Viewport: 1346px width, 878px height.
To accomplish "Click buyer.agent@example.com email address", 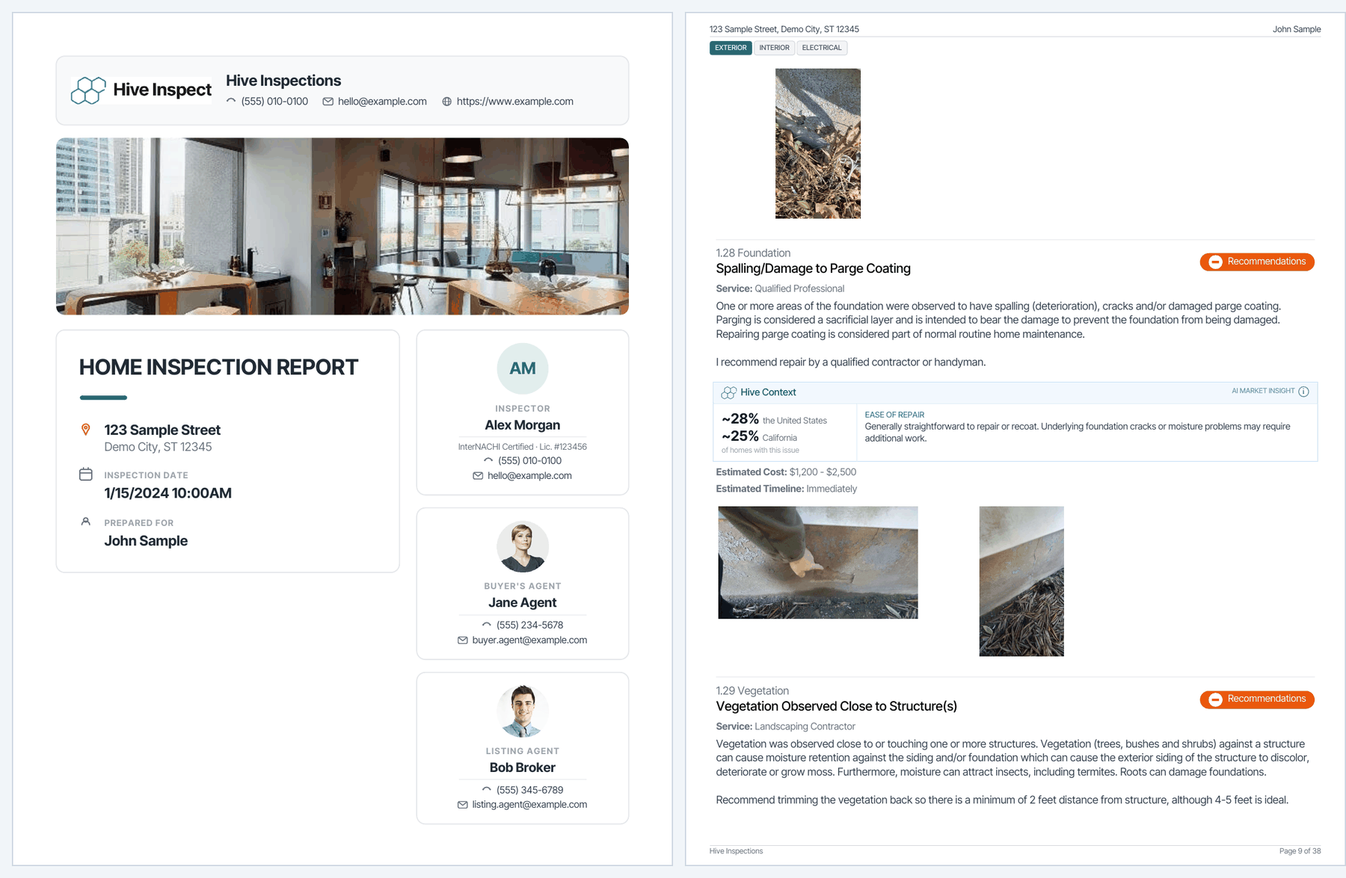I will coord(529,640).
